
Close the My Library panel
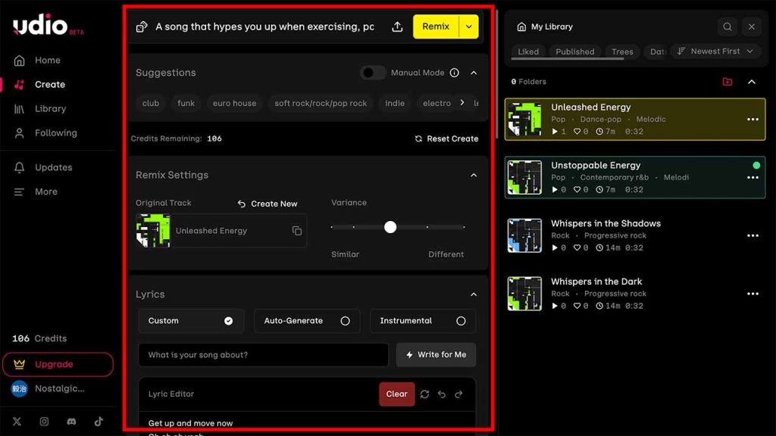751,26
